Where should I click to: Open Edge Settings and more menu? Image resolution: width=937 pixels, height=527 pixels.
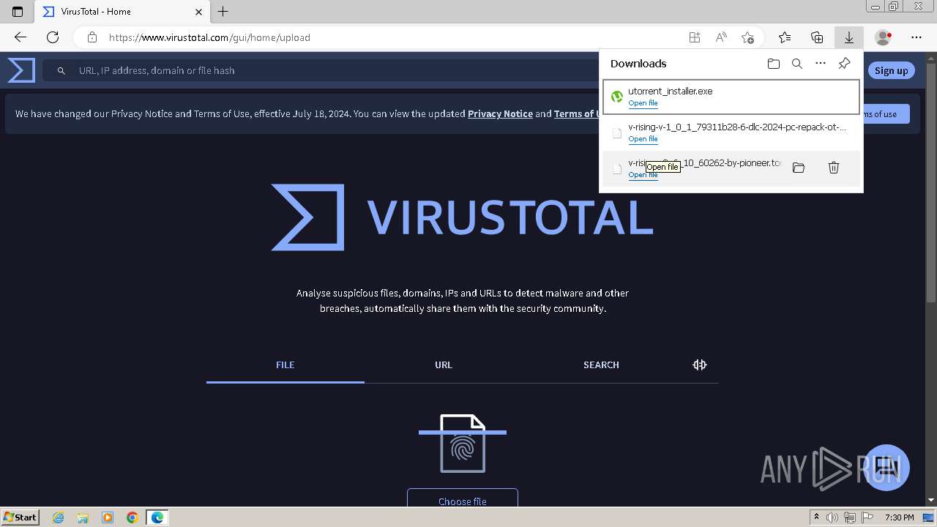pyautogui.click(x=917, y=37)
